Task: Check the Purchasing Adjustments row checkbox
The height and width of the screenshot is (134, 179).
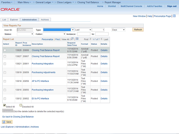Action: click(x=5, y=72)
